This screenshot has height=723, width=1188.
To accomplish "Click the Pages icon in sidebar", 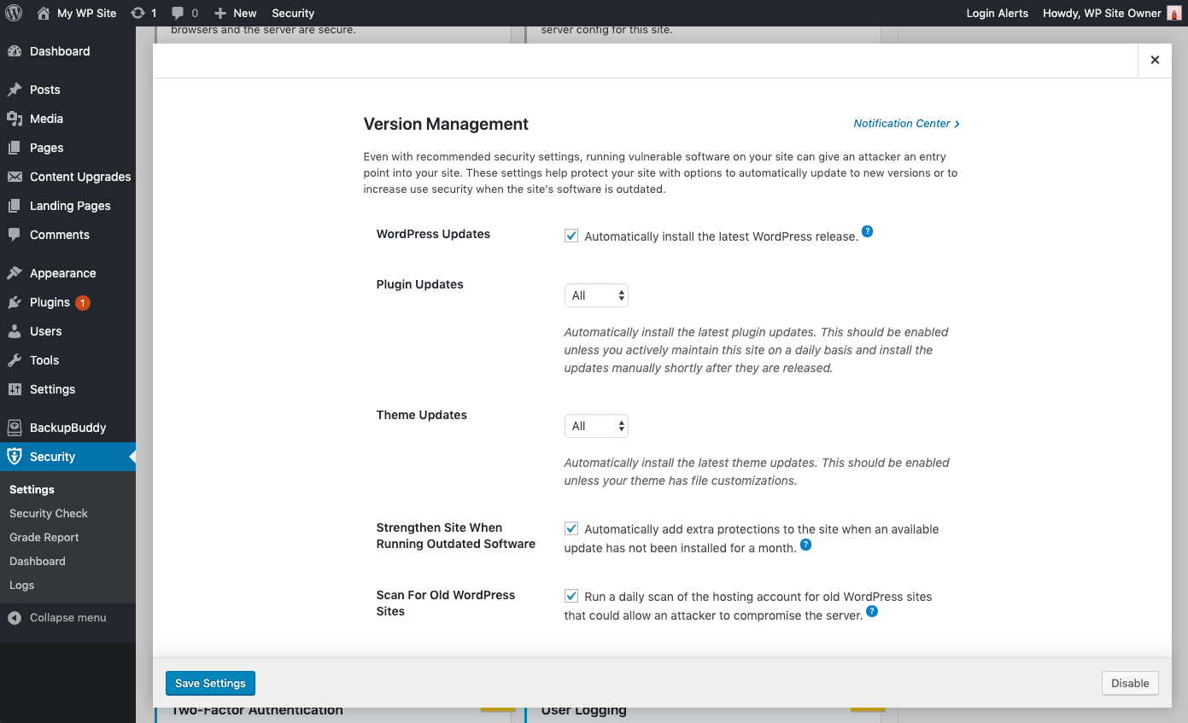I will tap(15, 148).
